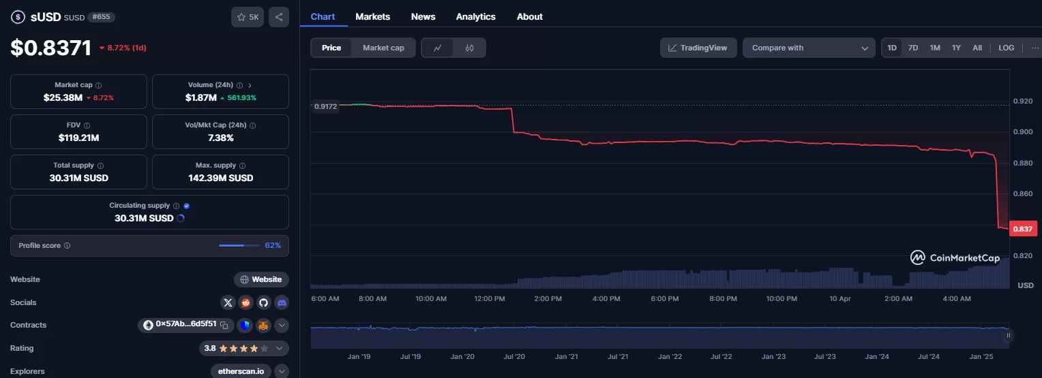The width and height of the screenshot is (1042, 378).
Task: Switch to candlestick chart view
Action: tap(469, 48)
